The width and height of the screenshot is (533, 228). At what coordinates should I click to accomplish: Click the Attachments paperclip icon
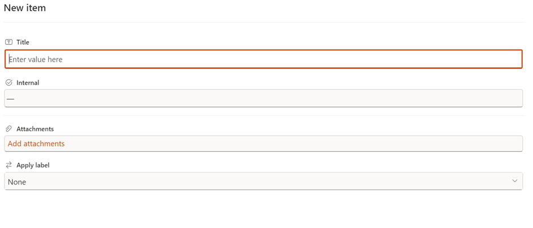coord(9,129)
